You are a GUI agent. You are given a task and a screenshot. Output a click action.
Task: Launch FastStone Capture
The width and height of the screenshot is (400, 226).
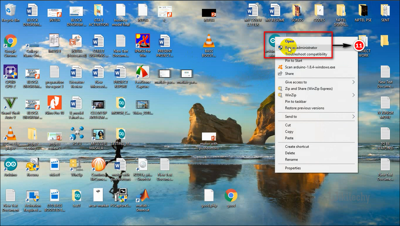pyautogui.click(x=143, y=72)
